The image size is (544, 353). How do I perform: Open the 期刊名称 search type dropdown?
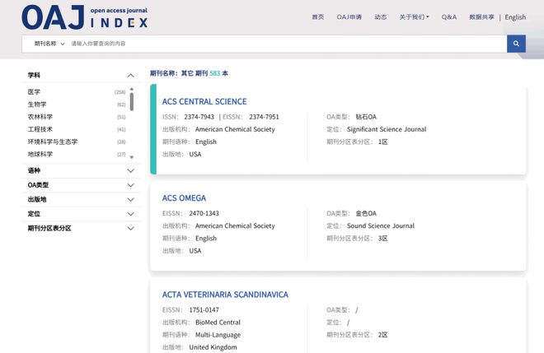point(49,44)
